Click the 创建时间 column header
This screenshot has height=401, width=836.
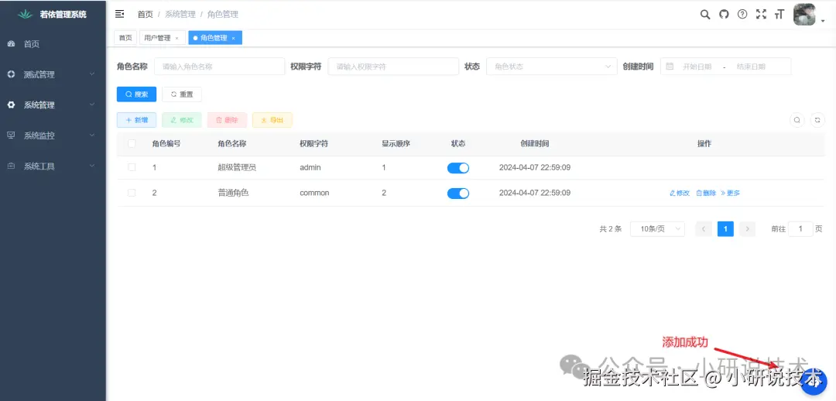[535, 143]
